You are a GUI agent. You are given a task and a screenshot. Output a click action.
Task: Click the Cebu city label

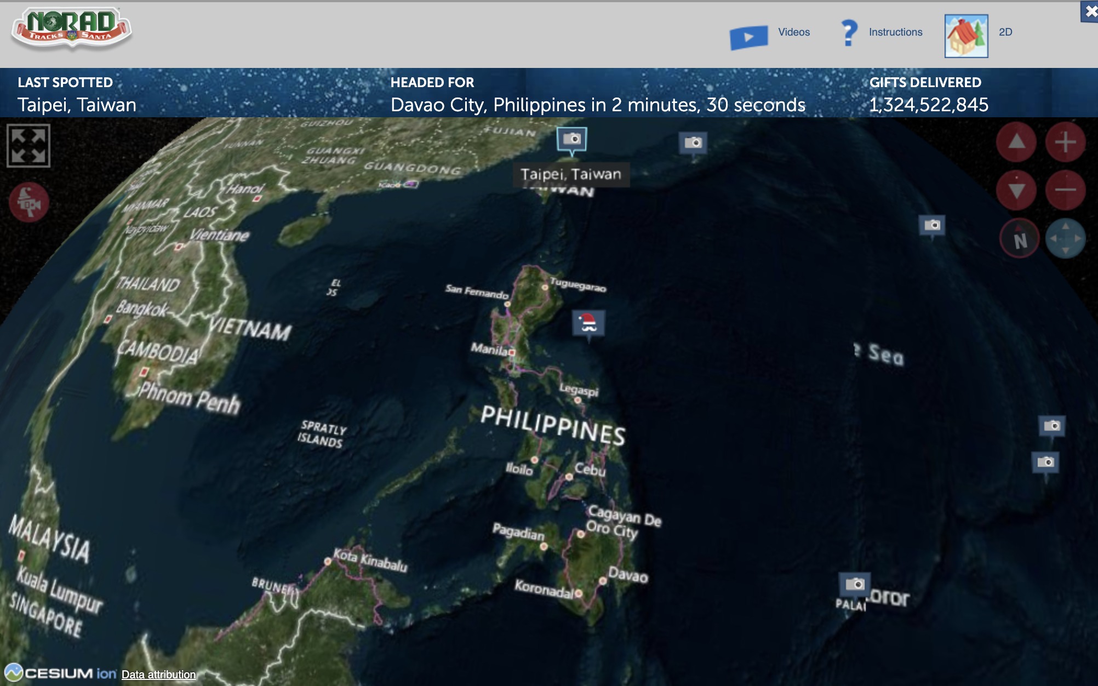590,469
